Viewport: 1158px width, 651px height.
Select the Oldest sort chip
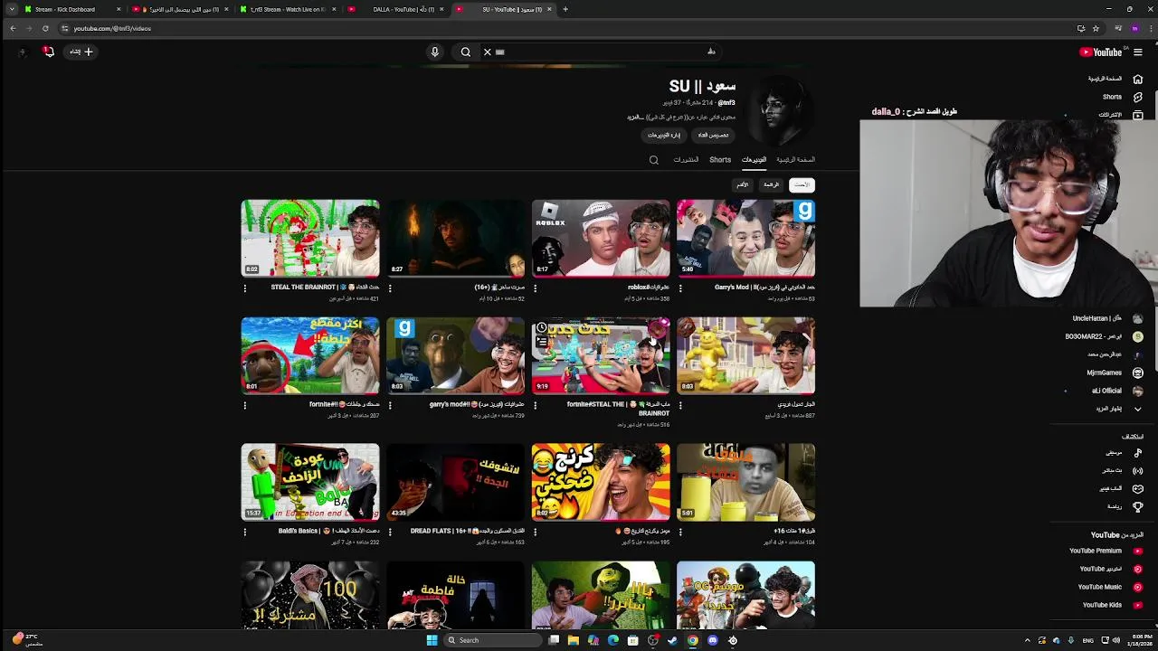(743, 184)
